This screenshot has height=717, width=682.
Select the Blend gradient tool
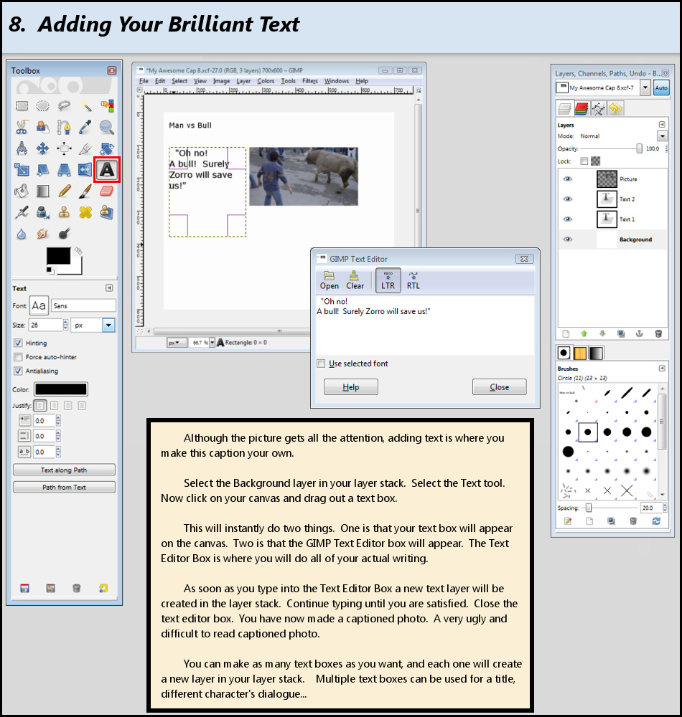42,191
